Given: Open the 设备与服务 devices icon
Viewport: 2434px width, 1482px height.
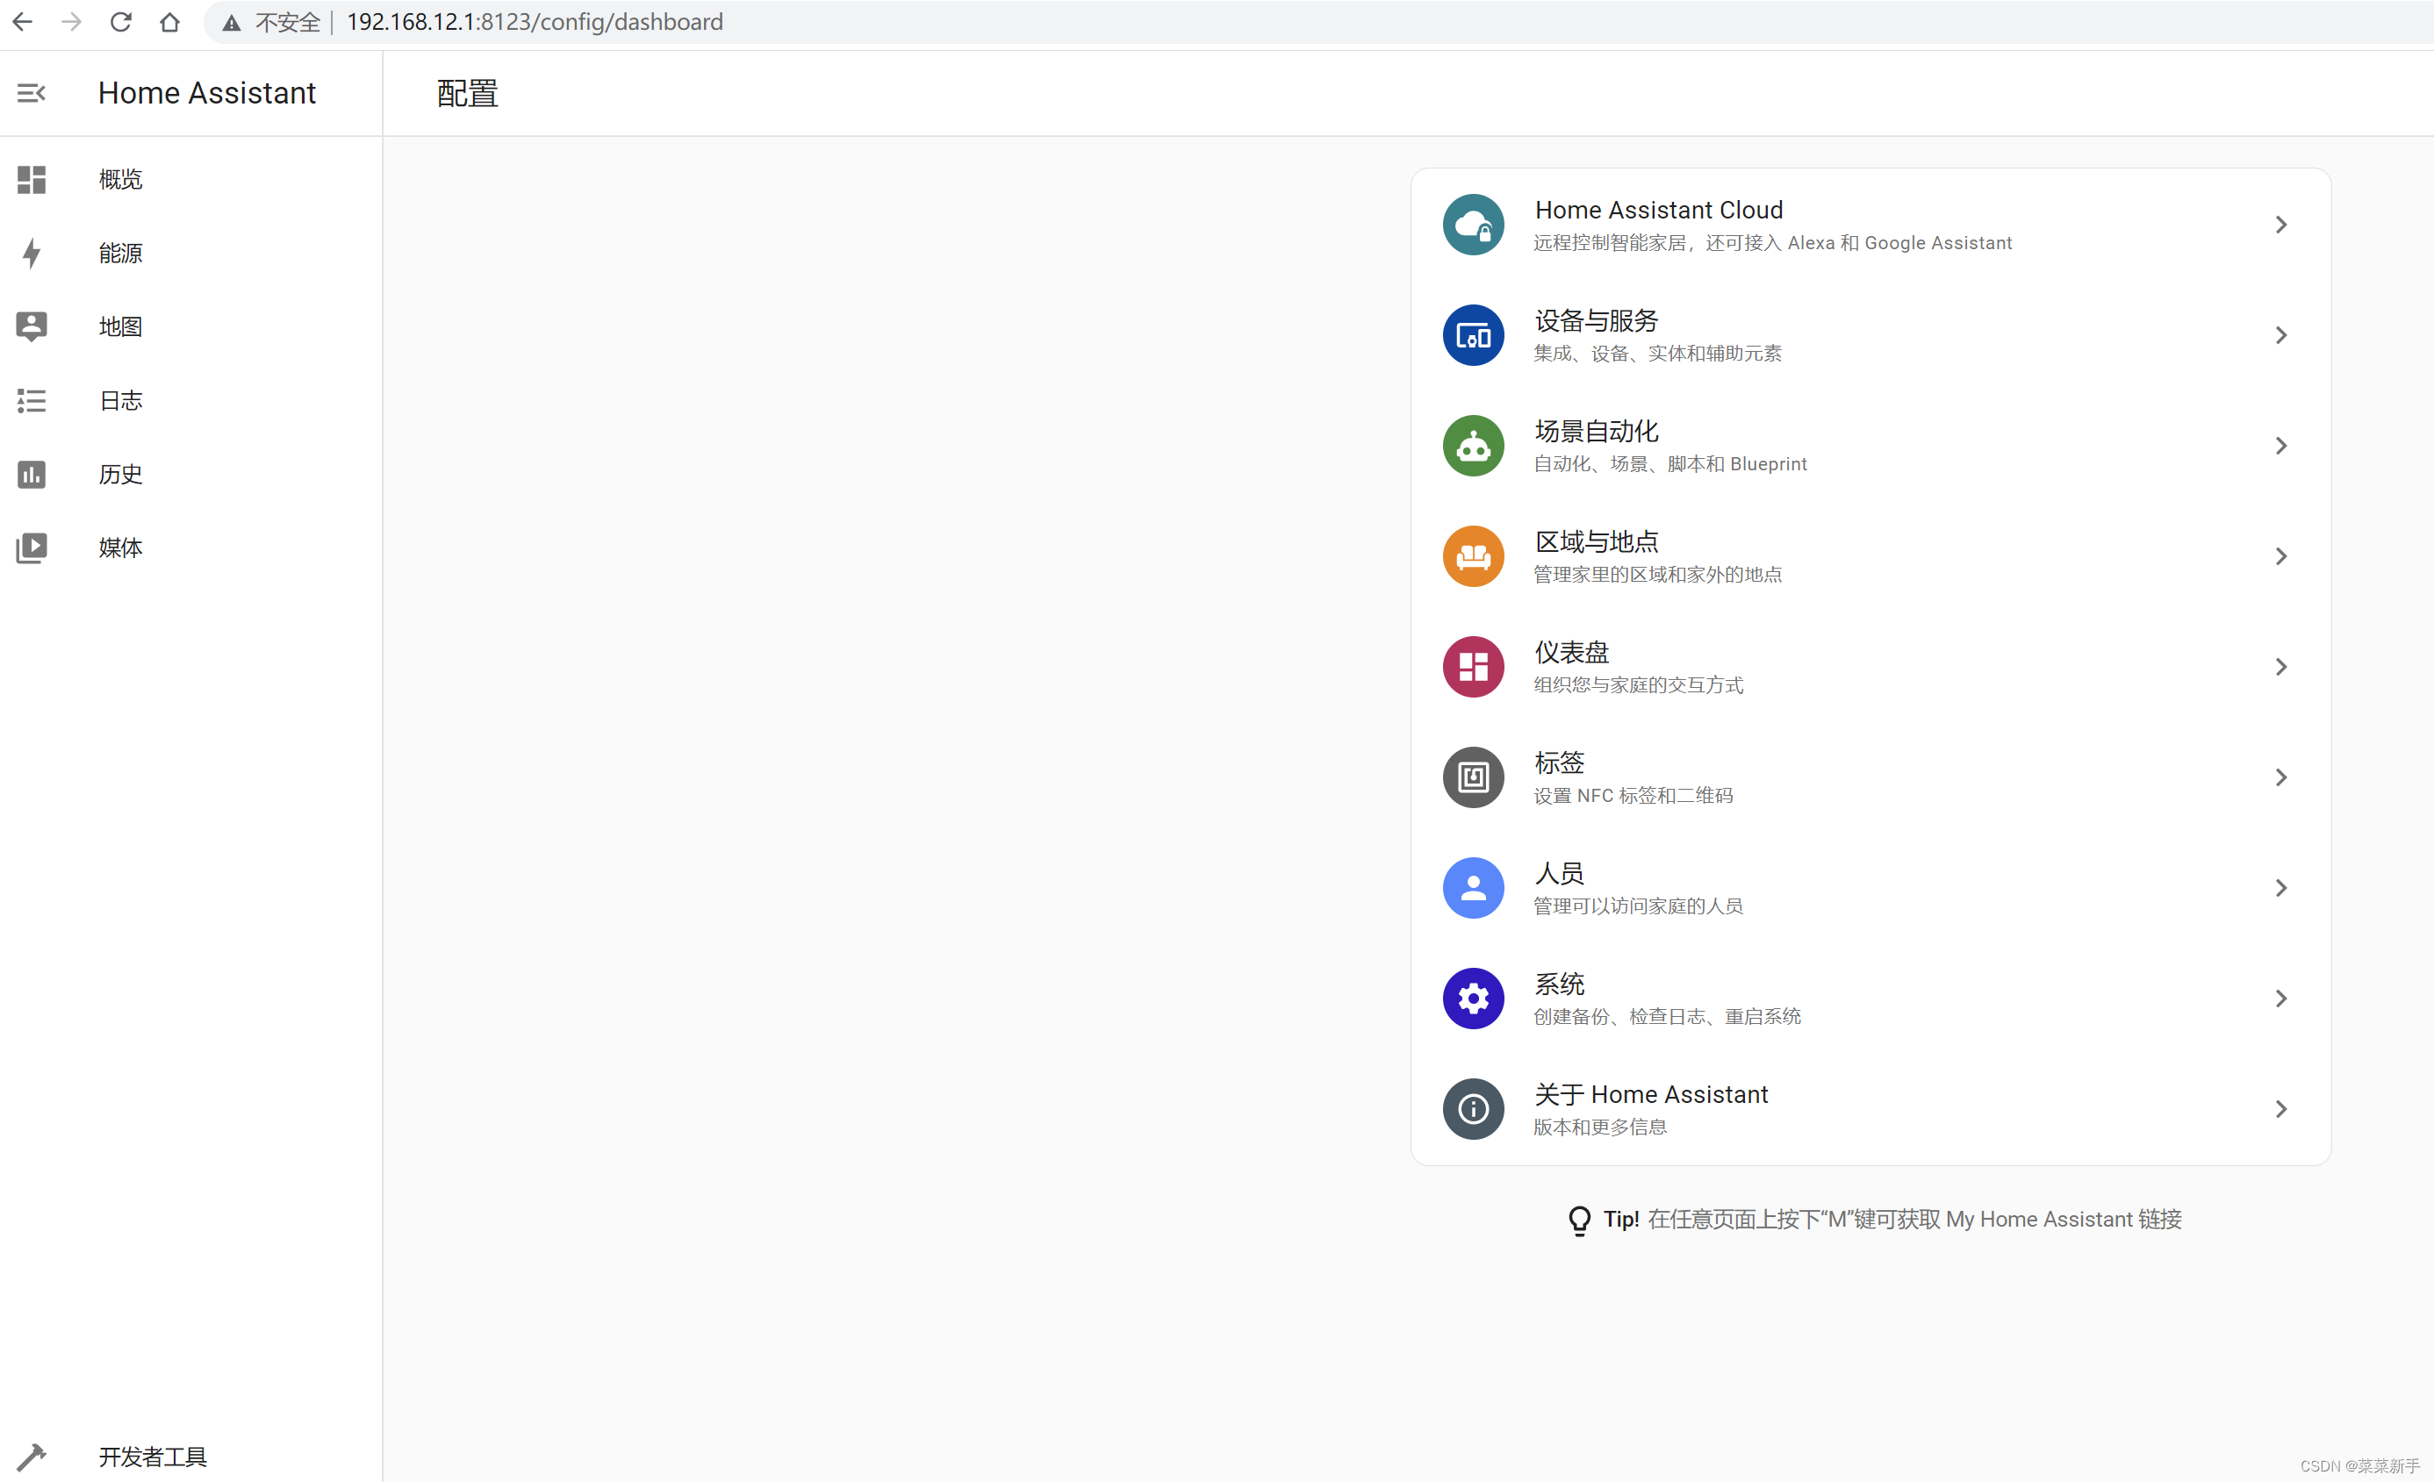Looking at the screenshot, I should click(x=1473, y=334).
